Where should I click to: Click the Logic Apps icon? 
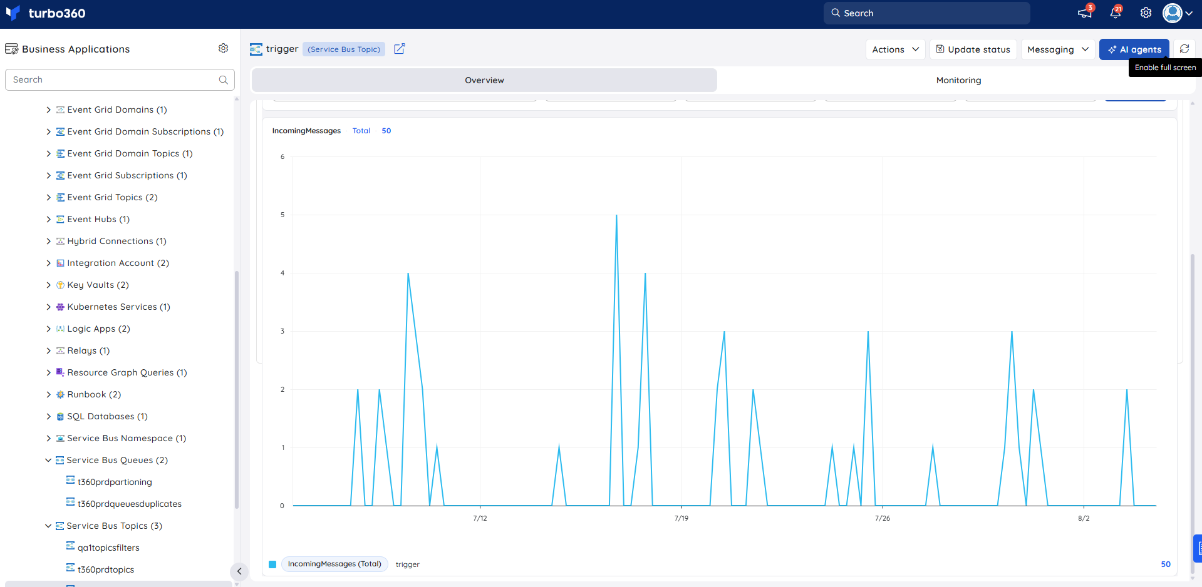pos(60,329)
